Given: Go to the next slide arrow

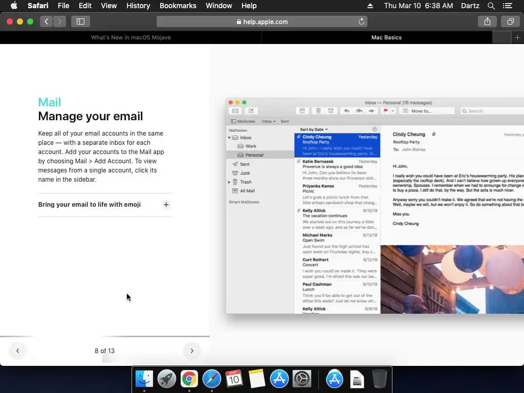Looking at the screenshot, I should click(192, 351).
